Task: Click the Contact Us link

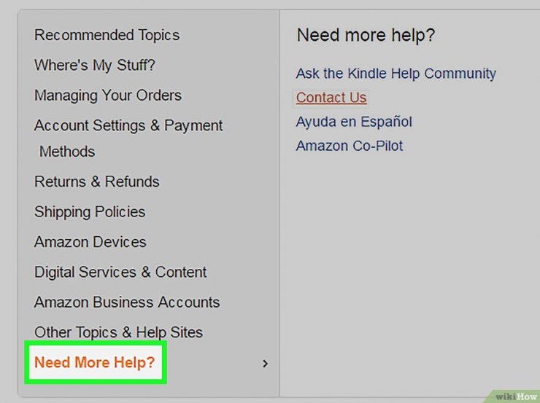Action: tap(331, 98)
